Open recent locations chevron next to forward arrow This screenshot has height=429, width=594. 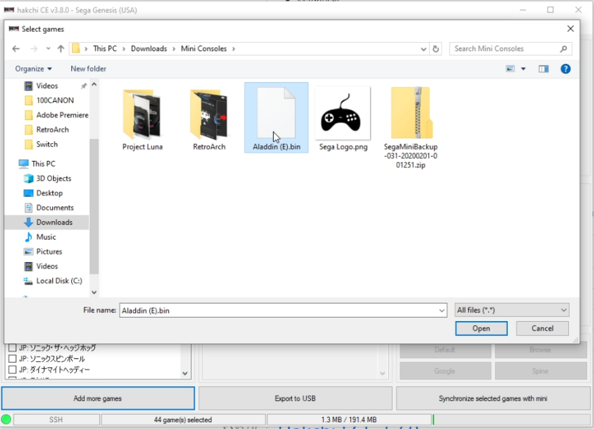[48, 49]
